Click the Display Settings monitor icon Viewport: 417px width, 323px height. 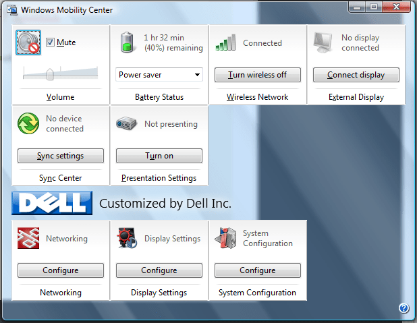[x=128, y=239]
